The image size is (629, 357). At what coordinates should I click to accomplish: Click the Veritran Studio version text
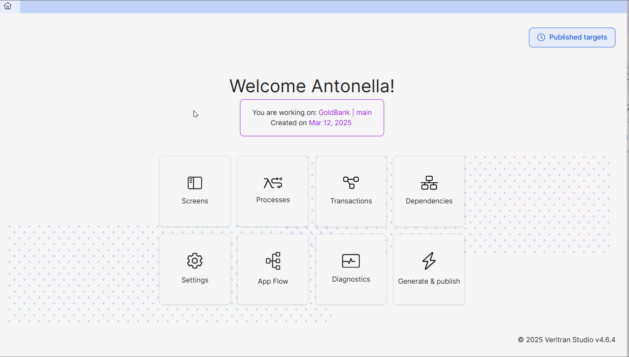pos(566,339)
